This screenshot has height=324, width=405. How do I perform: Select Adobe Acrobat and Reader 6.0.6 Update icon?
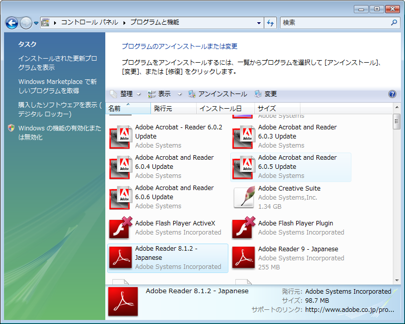coord(120,197)
